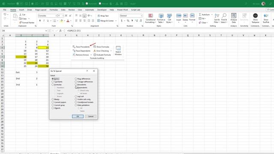The width and height of the screenshot is (274, 154).
Task: Select the Formulas radio button
Action: [53, 85]
